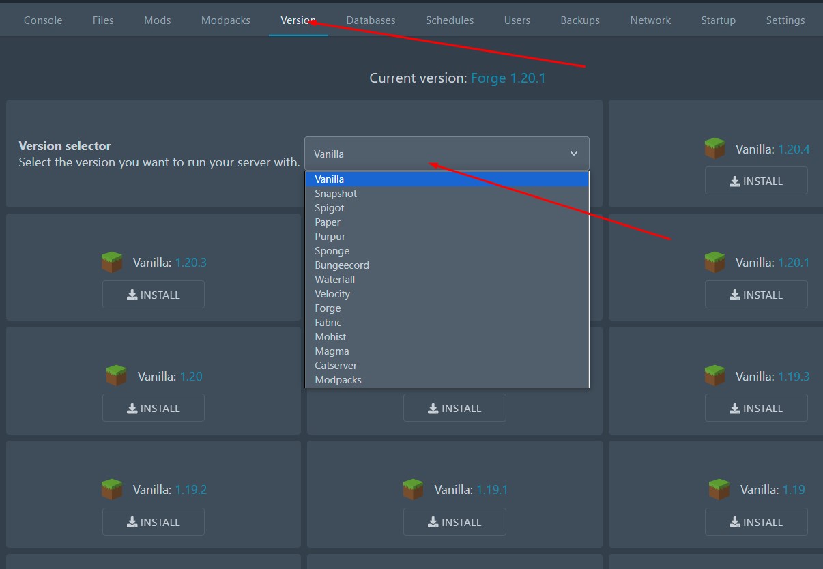Open the Startup tab
This screenshot has width=823, height=569.
coord(719,20)
